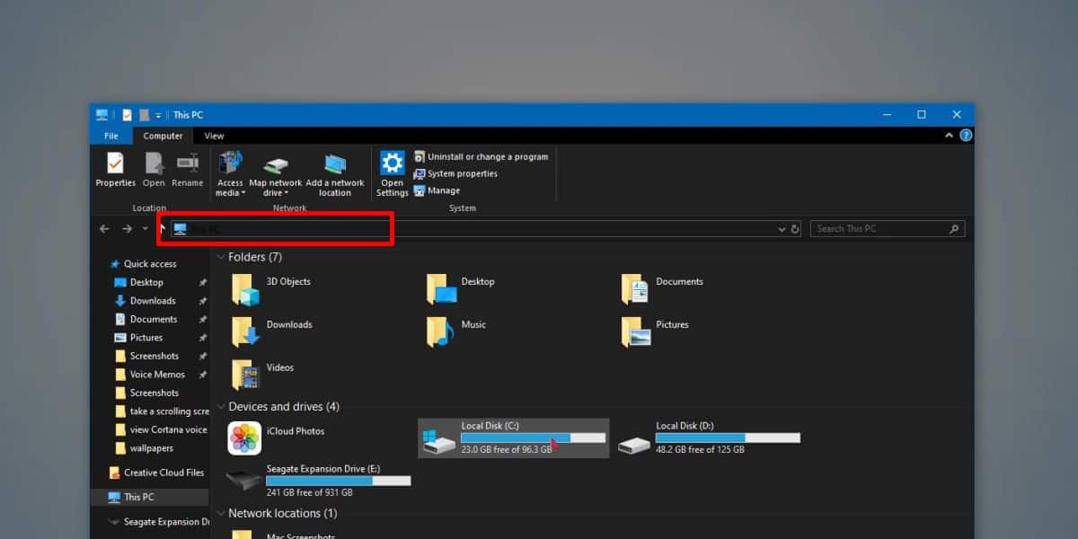Click the back navigation arrow

[104, 228]
